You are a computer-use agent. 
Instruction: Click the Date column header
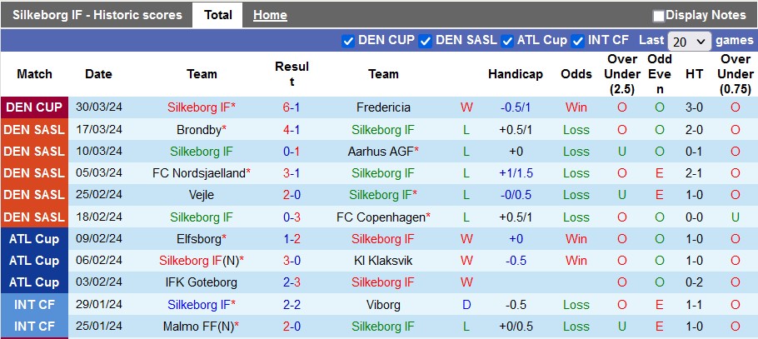[x=98, y=74]
